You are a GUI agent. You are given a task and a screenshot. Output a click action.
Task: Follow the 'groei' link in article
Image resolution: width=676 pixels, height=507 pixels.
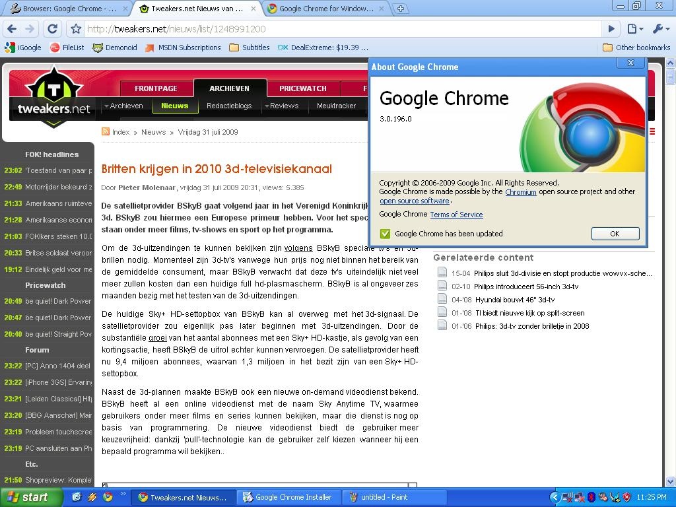pos(157,337)
